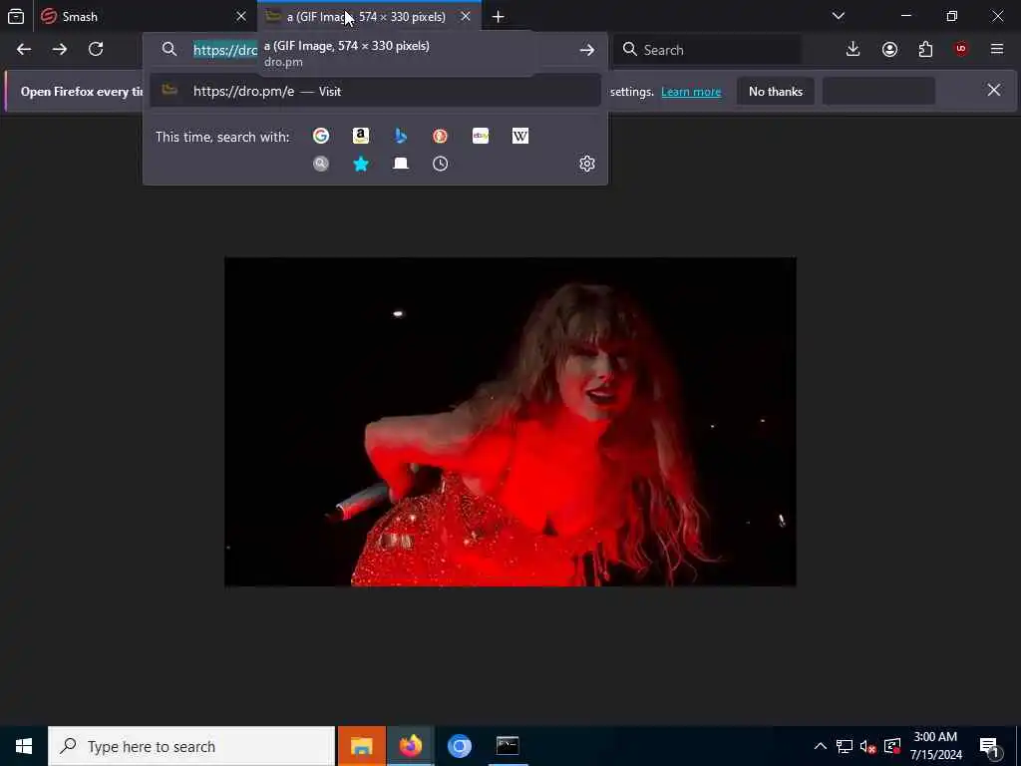Go back one page

coord(24,50)
